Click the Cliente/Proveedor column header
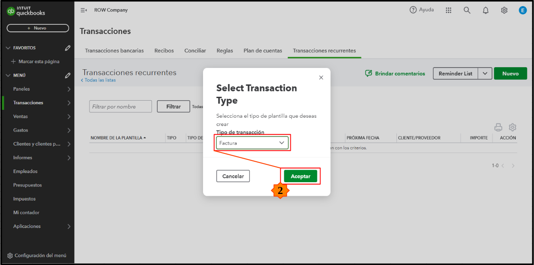Viewport: 534px width, 265px height. click(419, 138)
